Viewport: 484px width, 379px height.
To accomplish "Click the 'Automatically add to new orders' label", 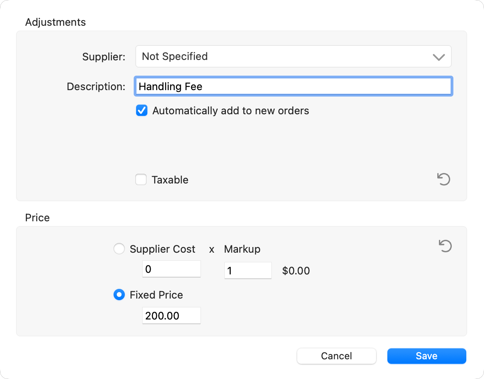I will click(x=231, y=111).
